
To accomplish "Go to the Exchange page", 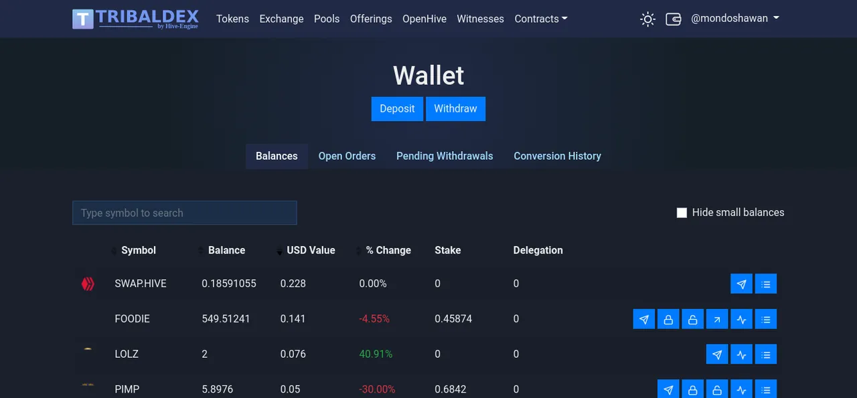I will (x=281, y=19).
